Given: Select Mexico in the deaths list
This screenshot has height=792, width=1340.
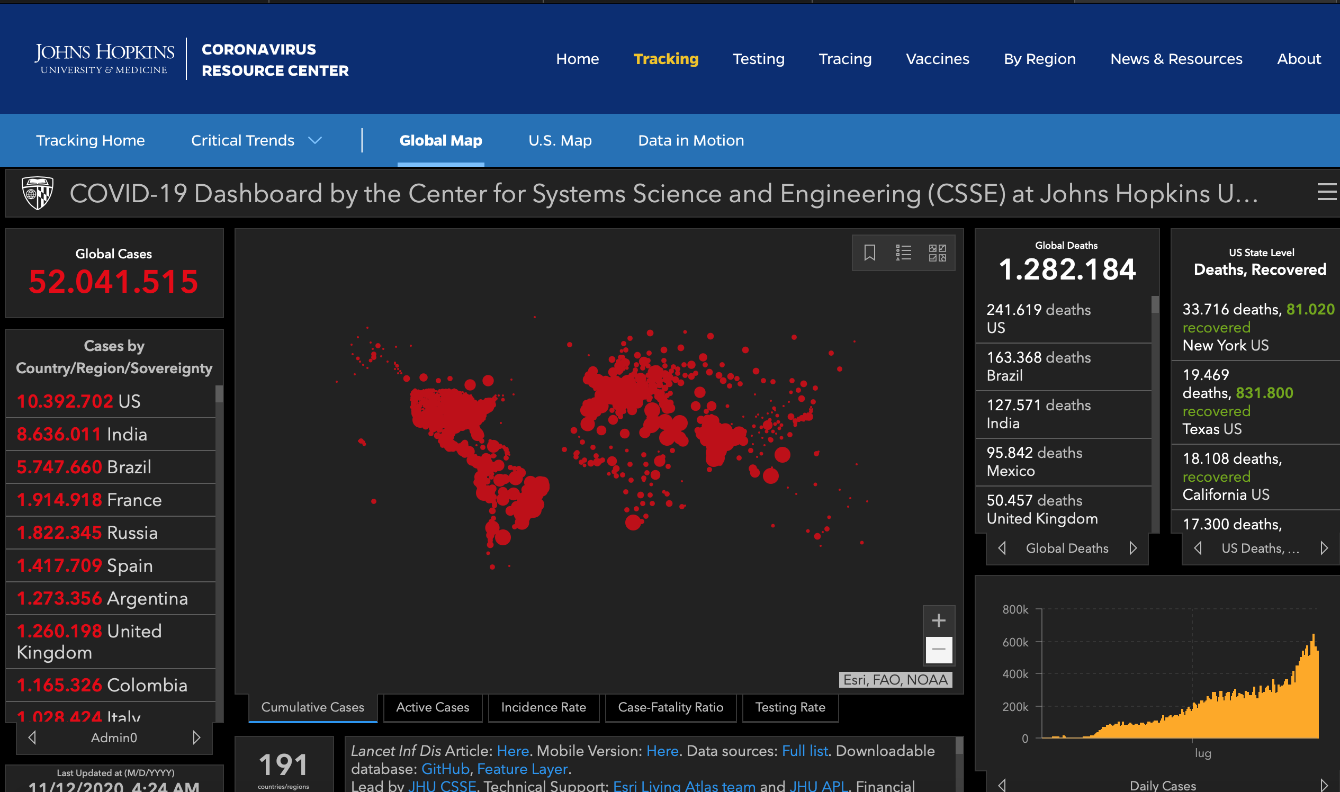Looking at the screenshot, I should 1063,462.
